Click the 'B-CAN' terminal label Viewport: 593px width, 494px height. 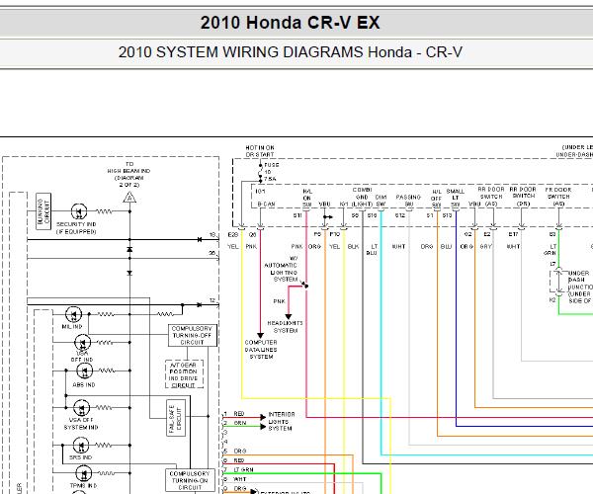click(x=266, y=205)
